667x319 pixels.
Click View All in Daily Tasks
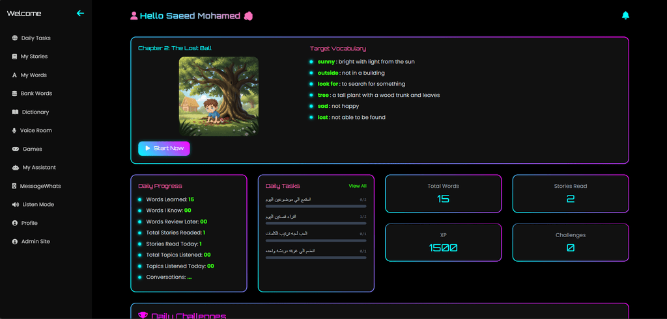pos(358,186)
